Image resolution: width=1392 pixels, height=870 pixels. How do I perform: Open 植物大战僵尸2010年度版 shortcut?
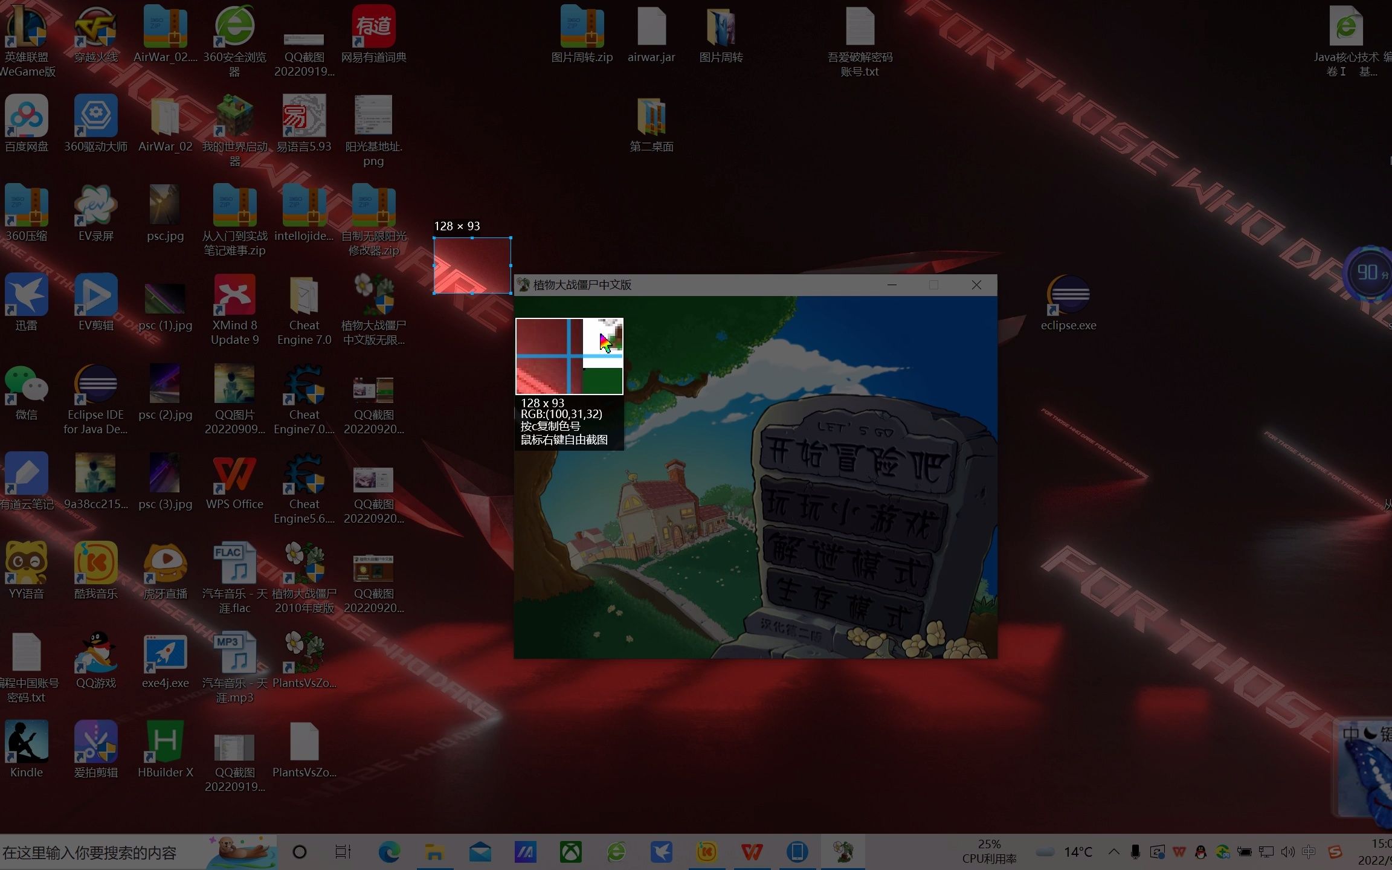point(304,576)
